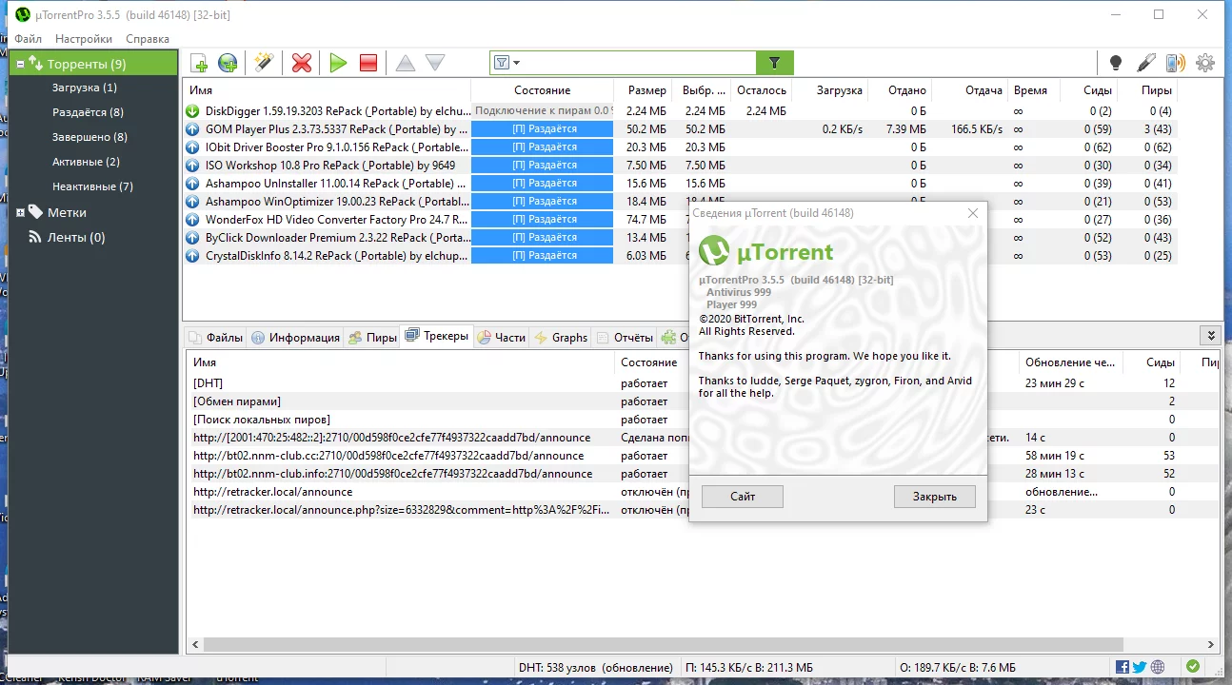Select the Активные (2) category

(x=86, y=162)
